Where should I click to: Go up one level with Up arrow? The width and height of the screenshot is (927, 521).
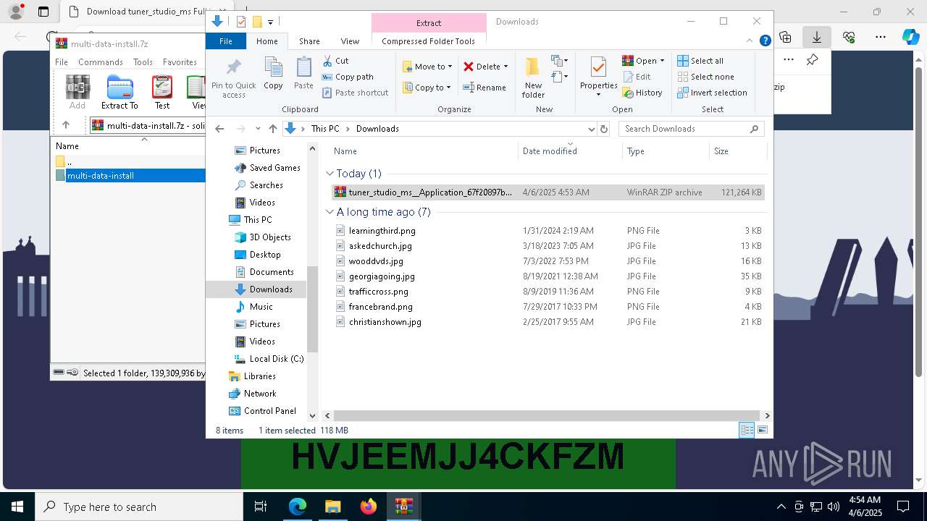click(x=272, y=129)
